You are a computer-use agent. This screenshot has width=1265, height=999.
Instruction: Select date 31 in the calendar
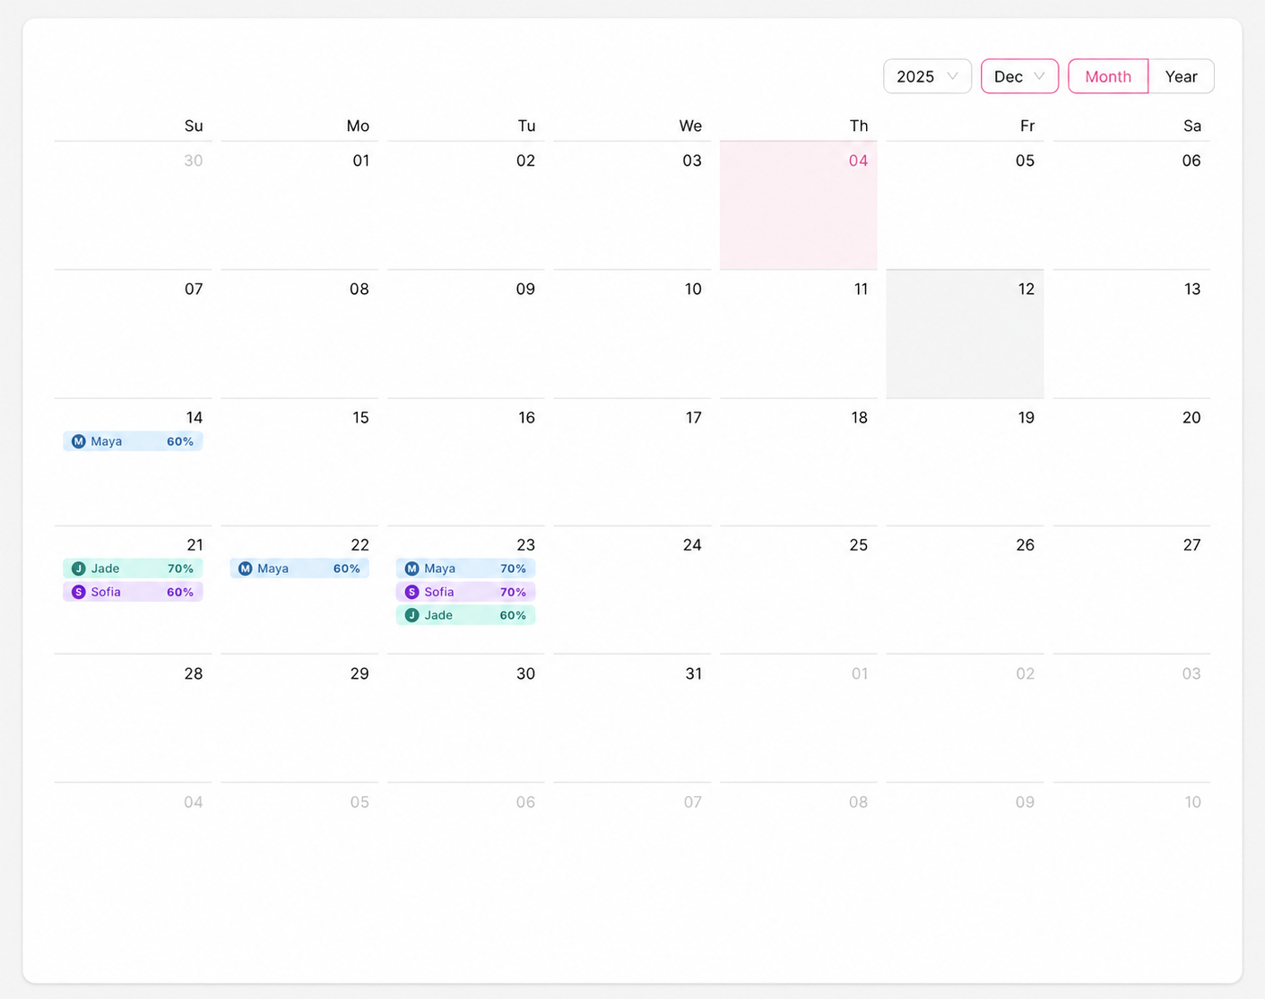(632, 718)
